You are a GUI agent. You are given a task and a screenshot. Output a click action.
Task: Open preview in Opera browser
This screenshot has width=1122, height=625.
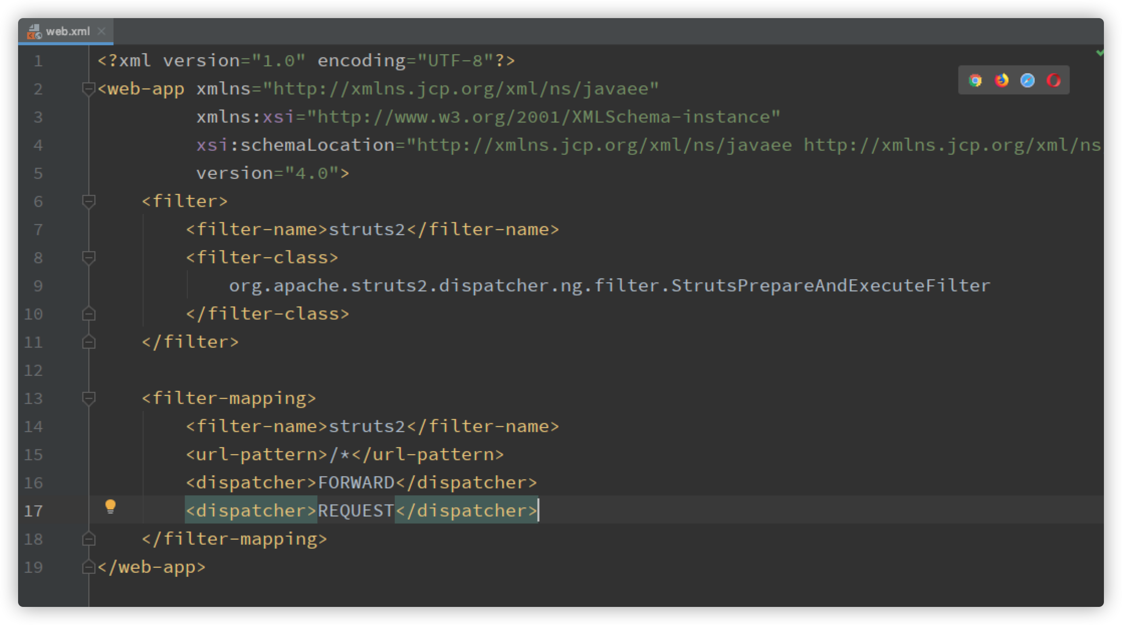pyautogui.click(x=1054, y=80)
